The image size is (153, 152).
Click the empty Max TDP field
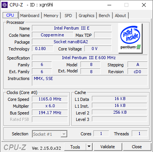pyautogui.click(x=103, y=35)
